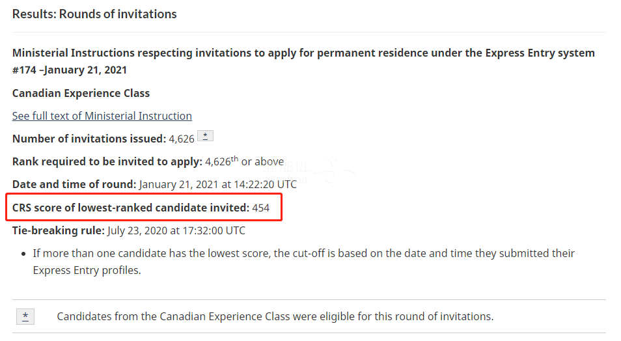
Task: Click the footnote about eligible Canadian Experience Class candidates
Action: coord(275,316)
